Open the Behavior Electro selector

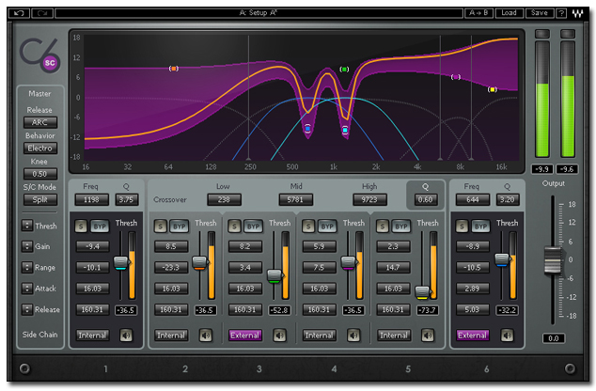[x=40, y=149]
